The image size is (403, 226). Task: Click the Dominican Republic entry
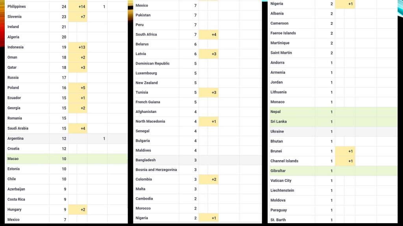[x=152, y=64]
